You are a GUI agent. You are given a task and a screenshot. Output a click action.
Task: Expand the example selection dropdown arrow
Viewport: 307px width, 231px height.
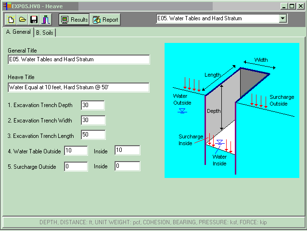(282, 18)
